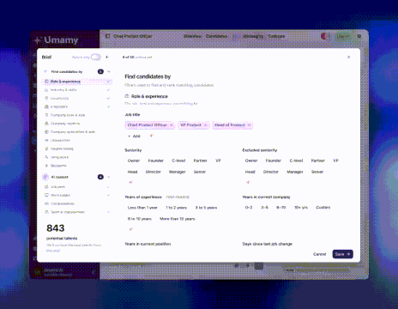Click the Team & management people icon
This screenshot has width=398, height=309.
pyautogui.click(x=46, y=212)
